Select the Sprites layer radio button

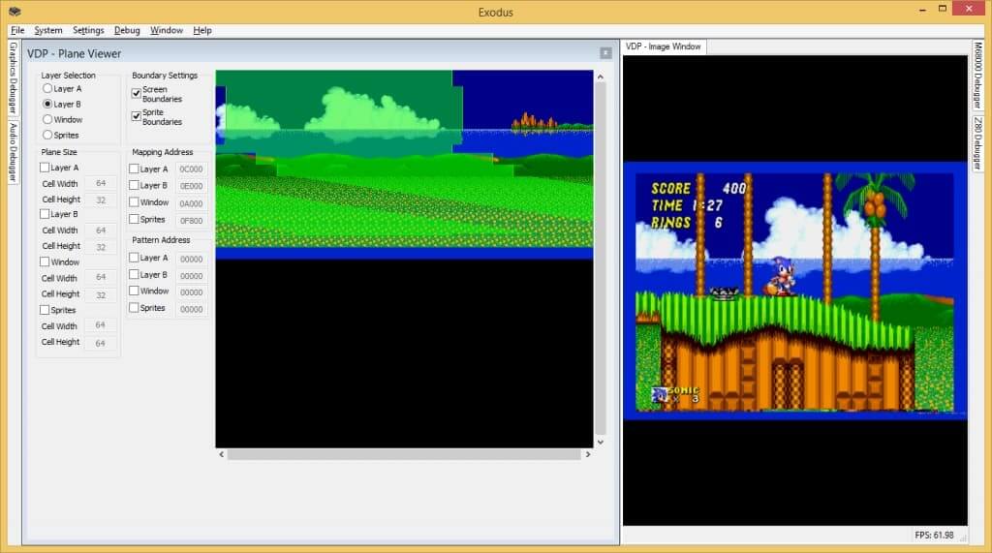(47, 135)
